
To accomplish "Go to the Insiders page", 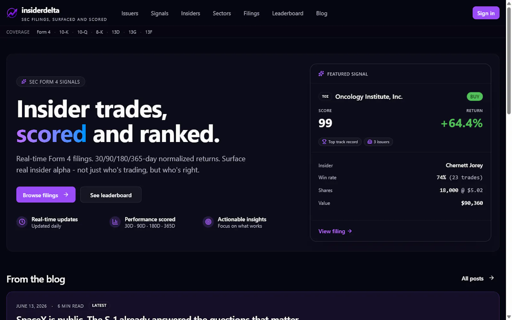I will pos(191,13).
